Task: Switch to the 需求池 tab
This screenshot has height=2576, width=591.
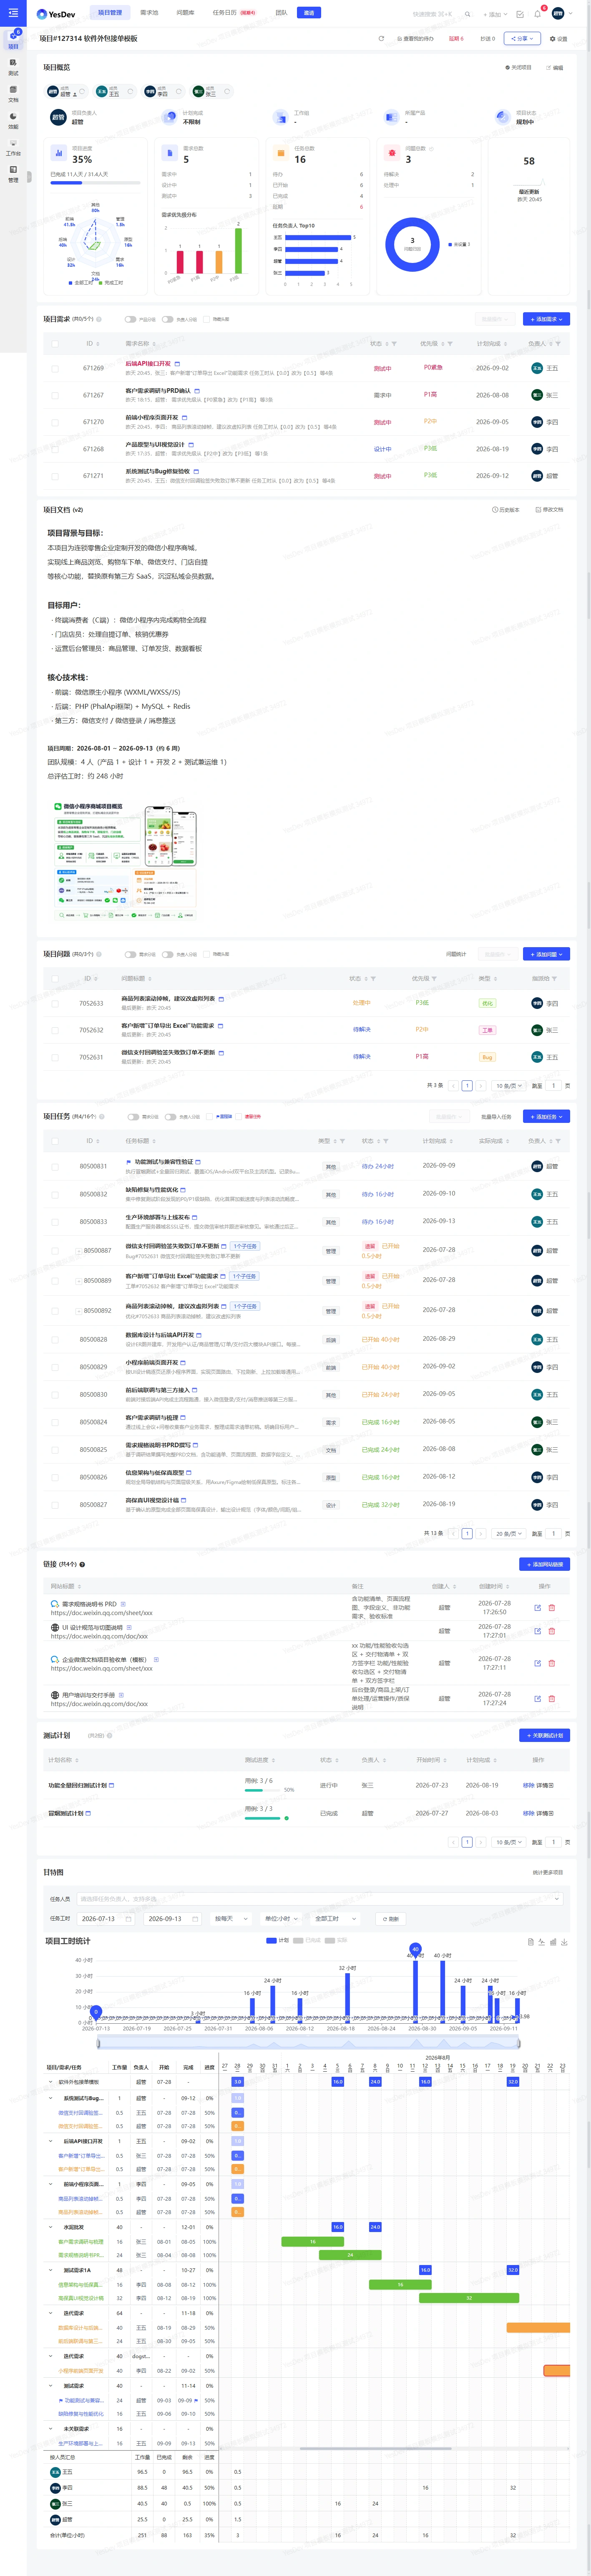Action: point(149,13)
